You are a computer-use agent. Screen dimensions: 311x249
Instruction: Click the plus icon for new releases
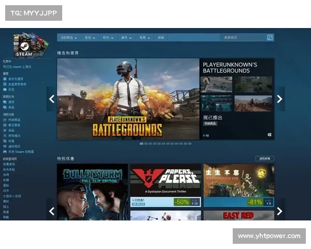tap(5, 130)
